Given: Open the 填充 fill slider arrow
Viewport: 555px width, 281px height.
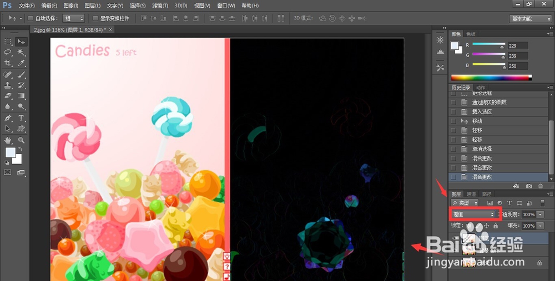Looking at the screenshot, I should click(x=540, y=226).
